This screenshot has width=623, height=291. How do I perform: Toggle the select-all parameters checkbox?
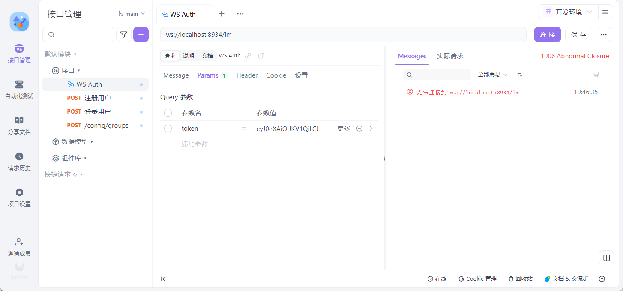click(168, 113)
